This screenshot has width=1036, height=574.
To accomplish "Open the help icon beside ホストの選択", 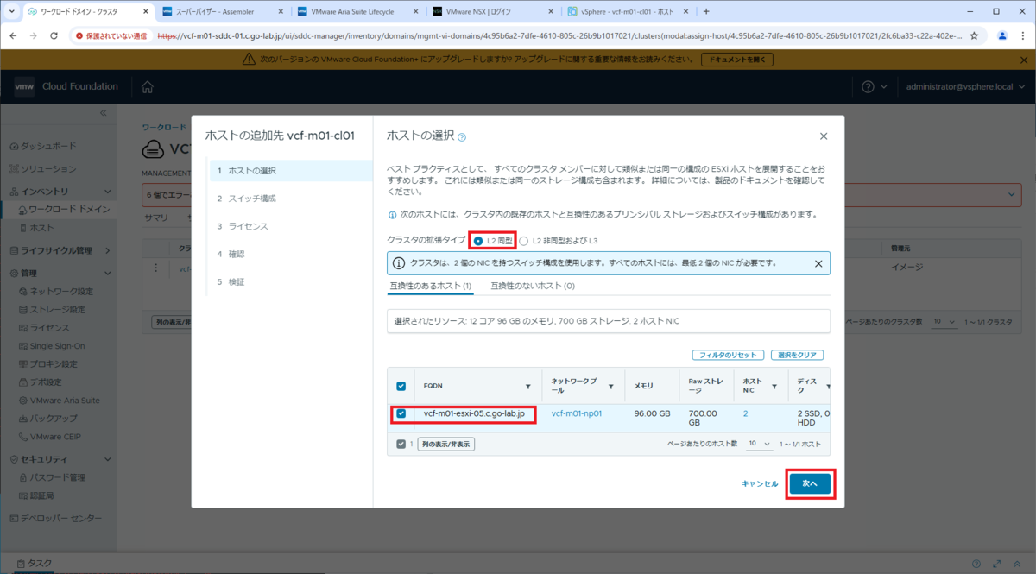I will 462,137.
